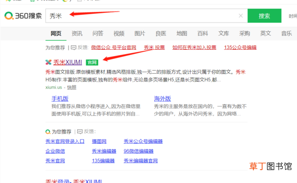
Task: Open 秀米官网登录入口 related search
Action: [x=65, y=141]
